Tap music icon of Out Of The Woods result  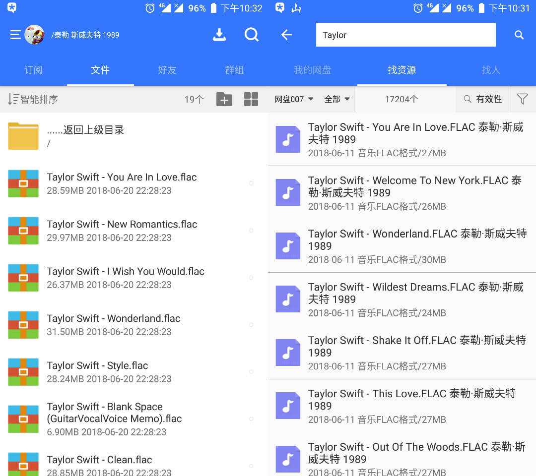pyautogui.click(x=288, y=459)
